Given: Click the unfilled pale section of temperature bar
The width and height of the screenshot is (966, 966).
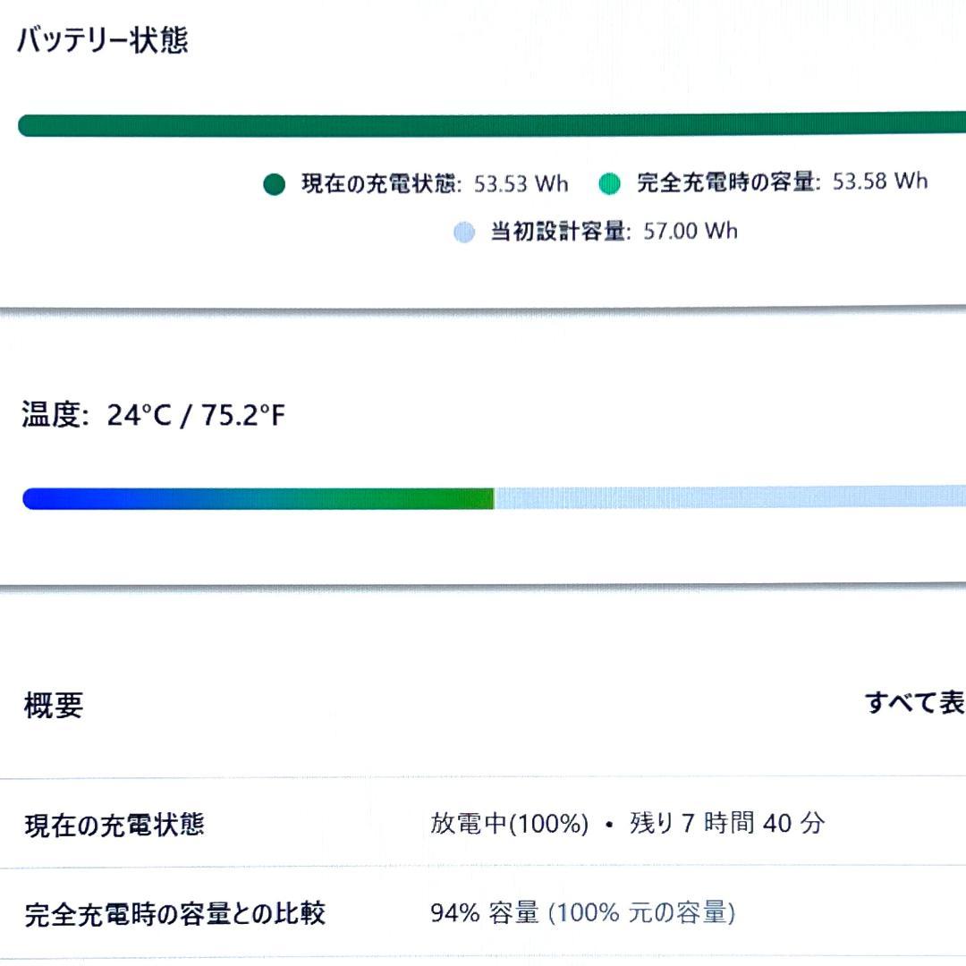Looking at the screenshot, I should coord(729,497).
